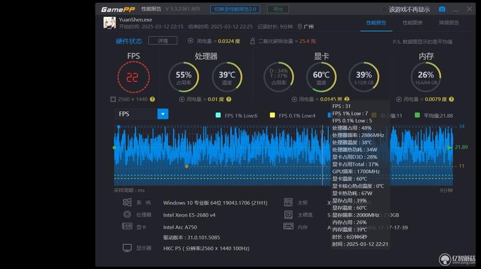Click the text Intel Xeon E5-2680 v4
This screenshot has width=481, height=269.
[189, 215]
